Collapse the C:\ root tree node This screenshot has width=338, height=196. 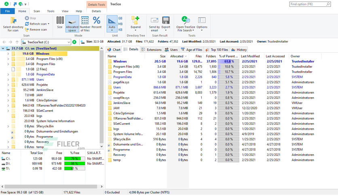coord(3,49)
